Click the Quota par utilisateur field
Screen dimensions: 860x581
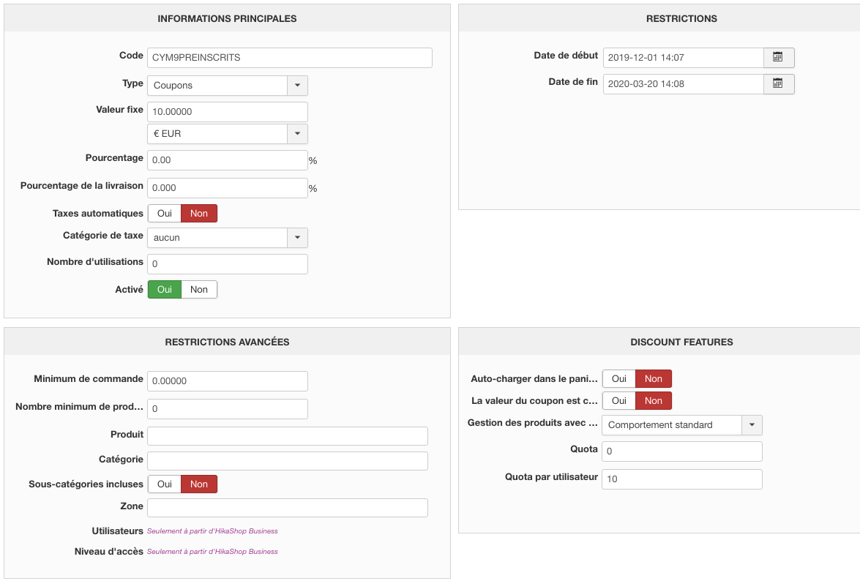tap(681, 479)
